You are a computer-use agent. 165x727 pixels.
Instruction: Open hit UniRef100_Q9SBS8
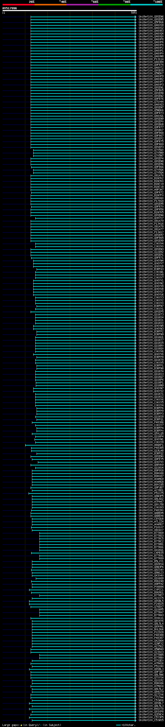151,71
